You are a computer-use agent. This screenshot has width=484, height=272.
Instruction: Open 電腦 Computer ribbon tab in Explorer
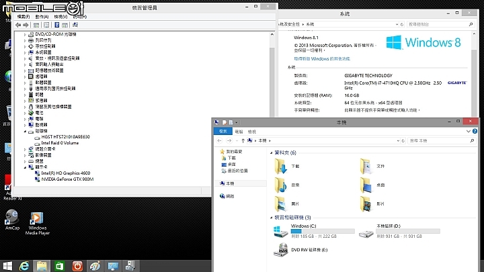pos(239,132)
